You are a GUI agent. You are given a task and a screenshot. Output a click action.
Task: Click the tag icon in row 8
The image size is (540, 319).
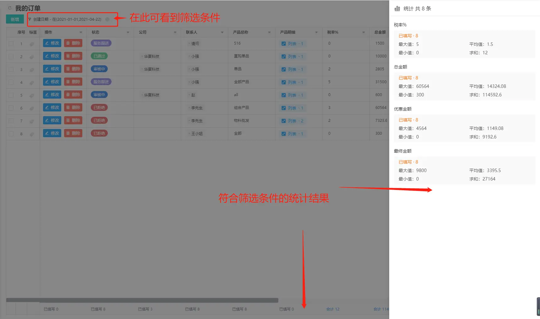coord(32,134)
